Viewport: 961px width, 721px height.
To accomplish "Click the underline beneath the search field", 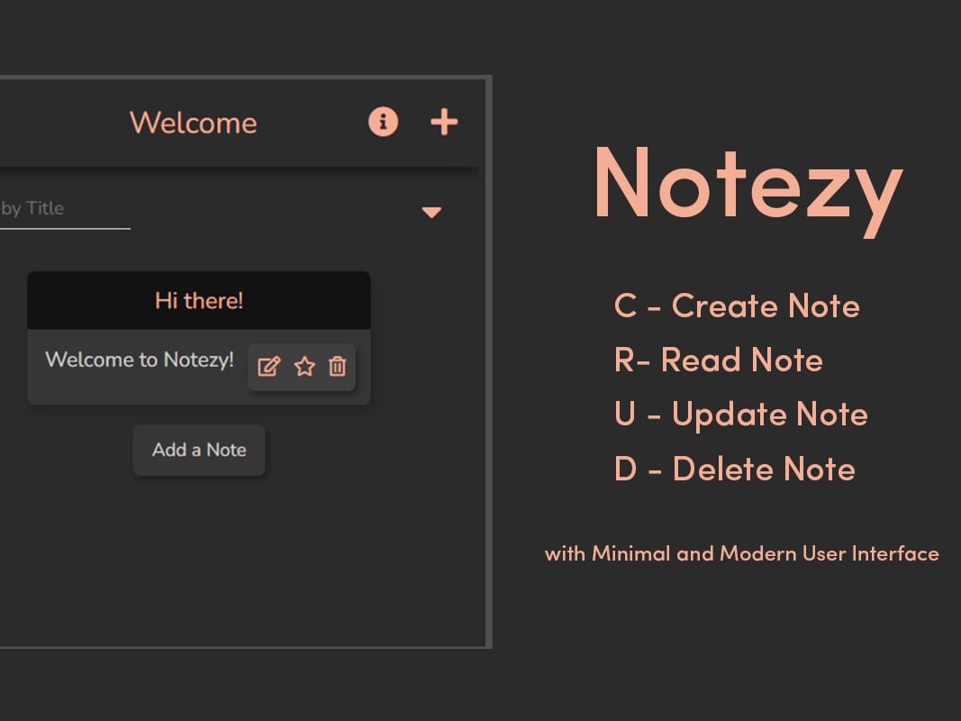I will [x=63, y=228].
